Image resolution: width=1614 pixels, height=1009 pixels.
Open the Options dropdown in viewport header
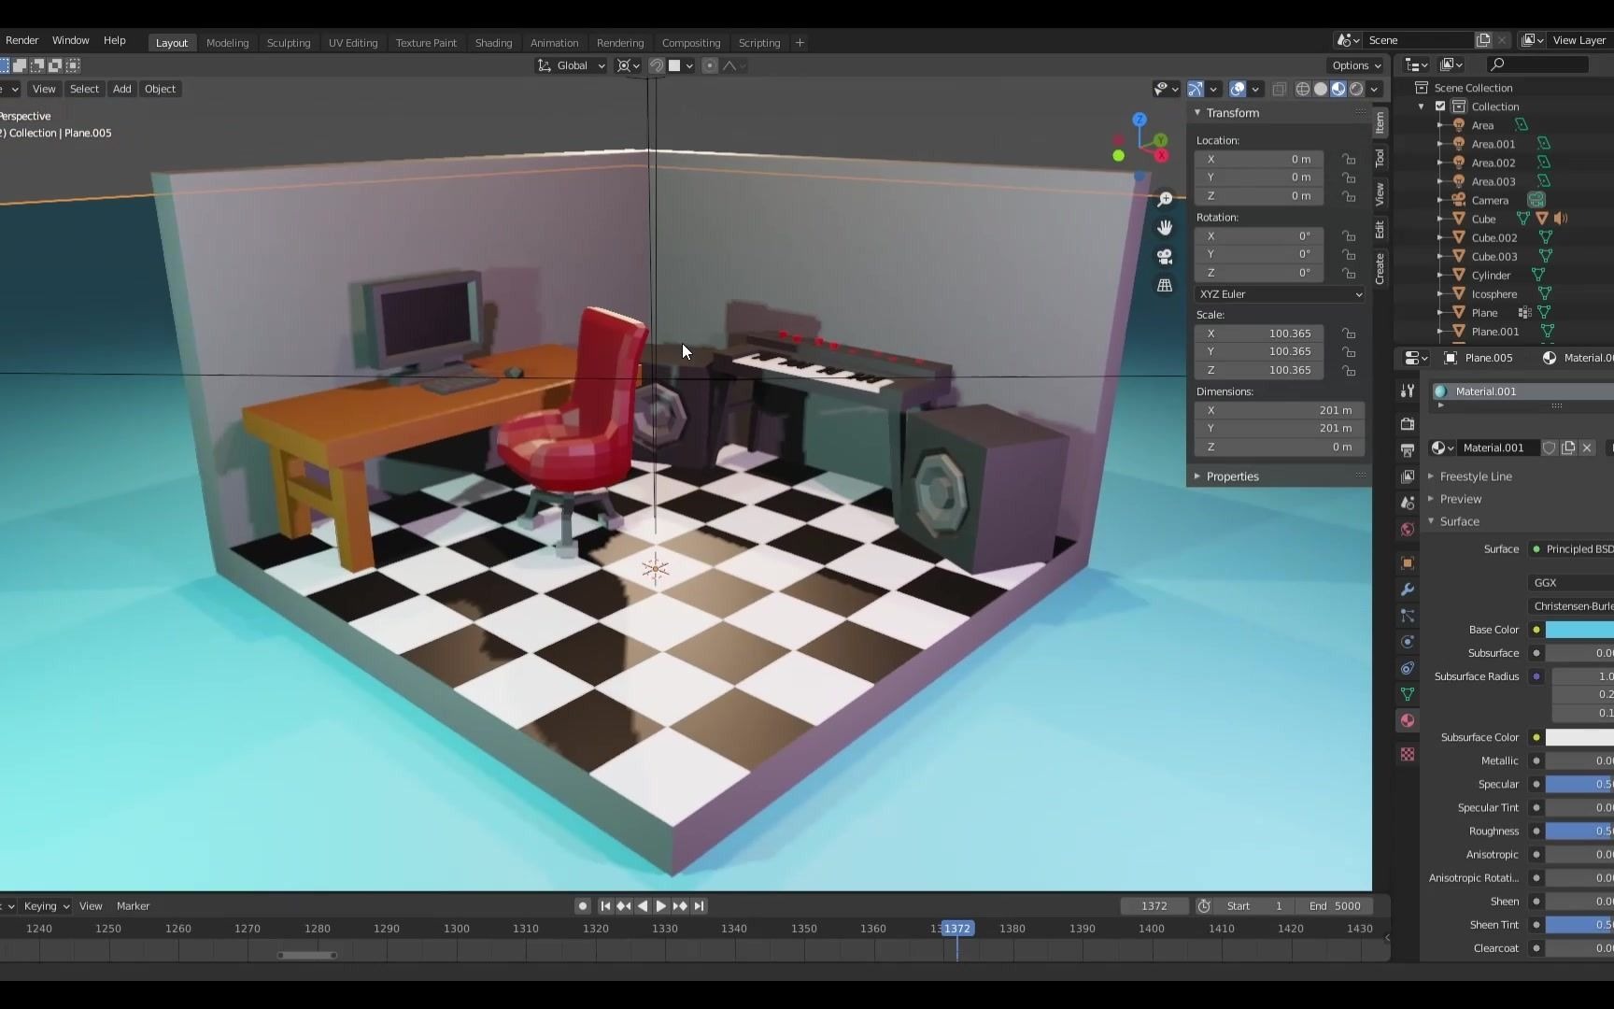1356,65
